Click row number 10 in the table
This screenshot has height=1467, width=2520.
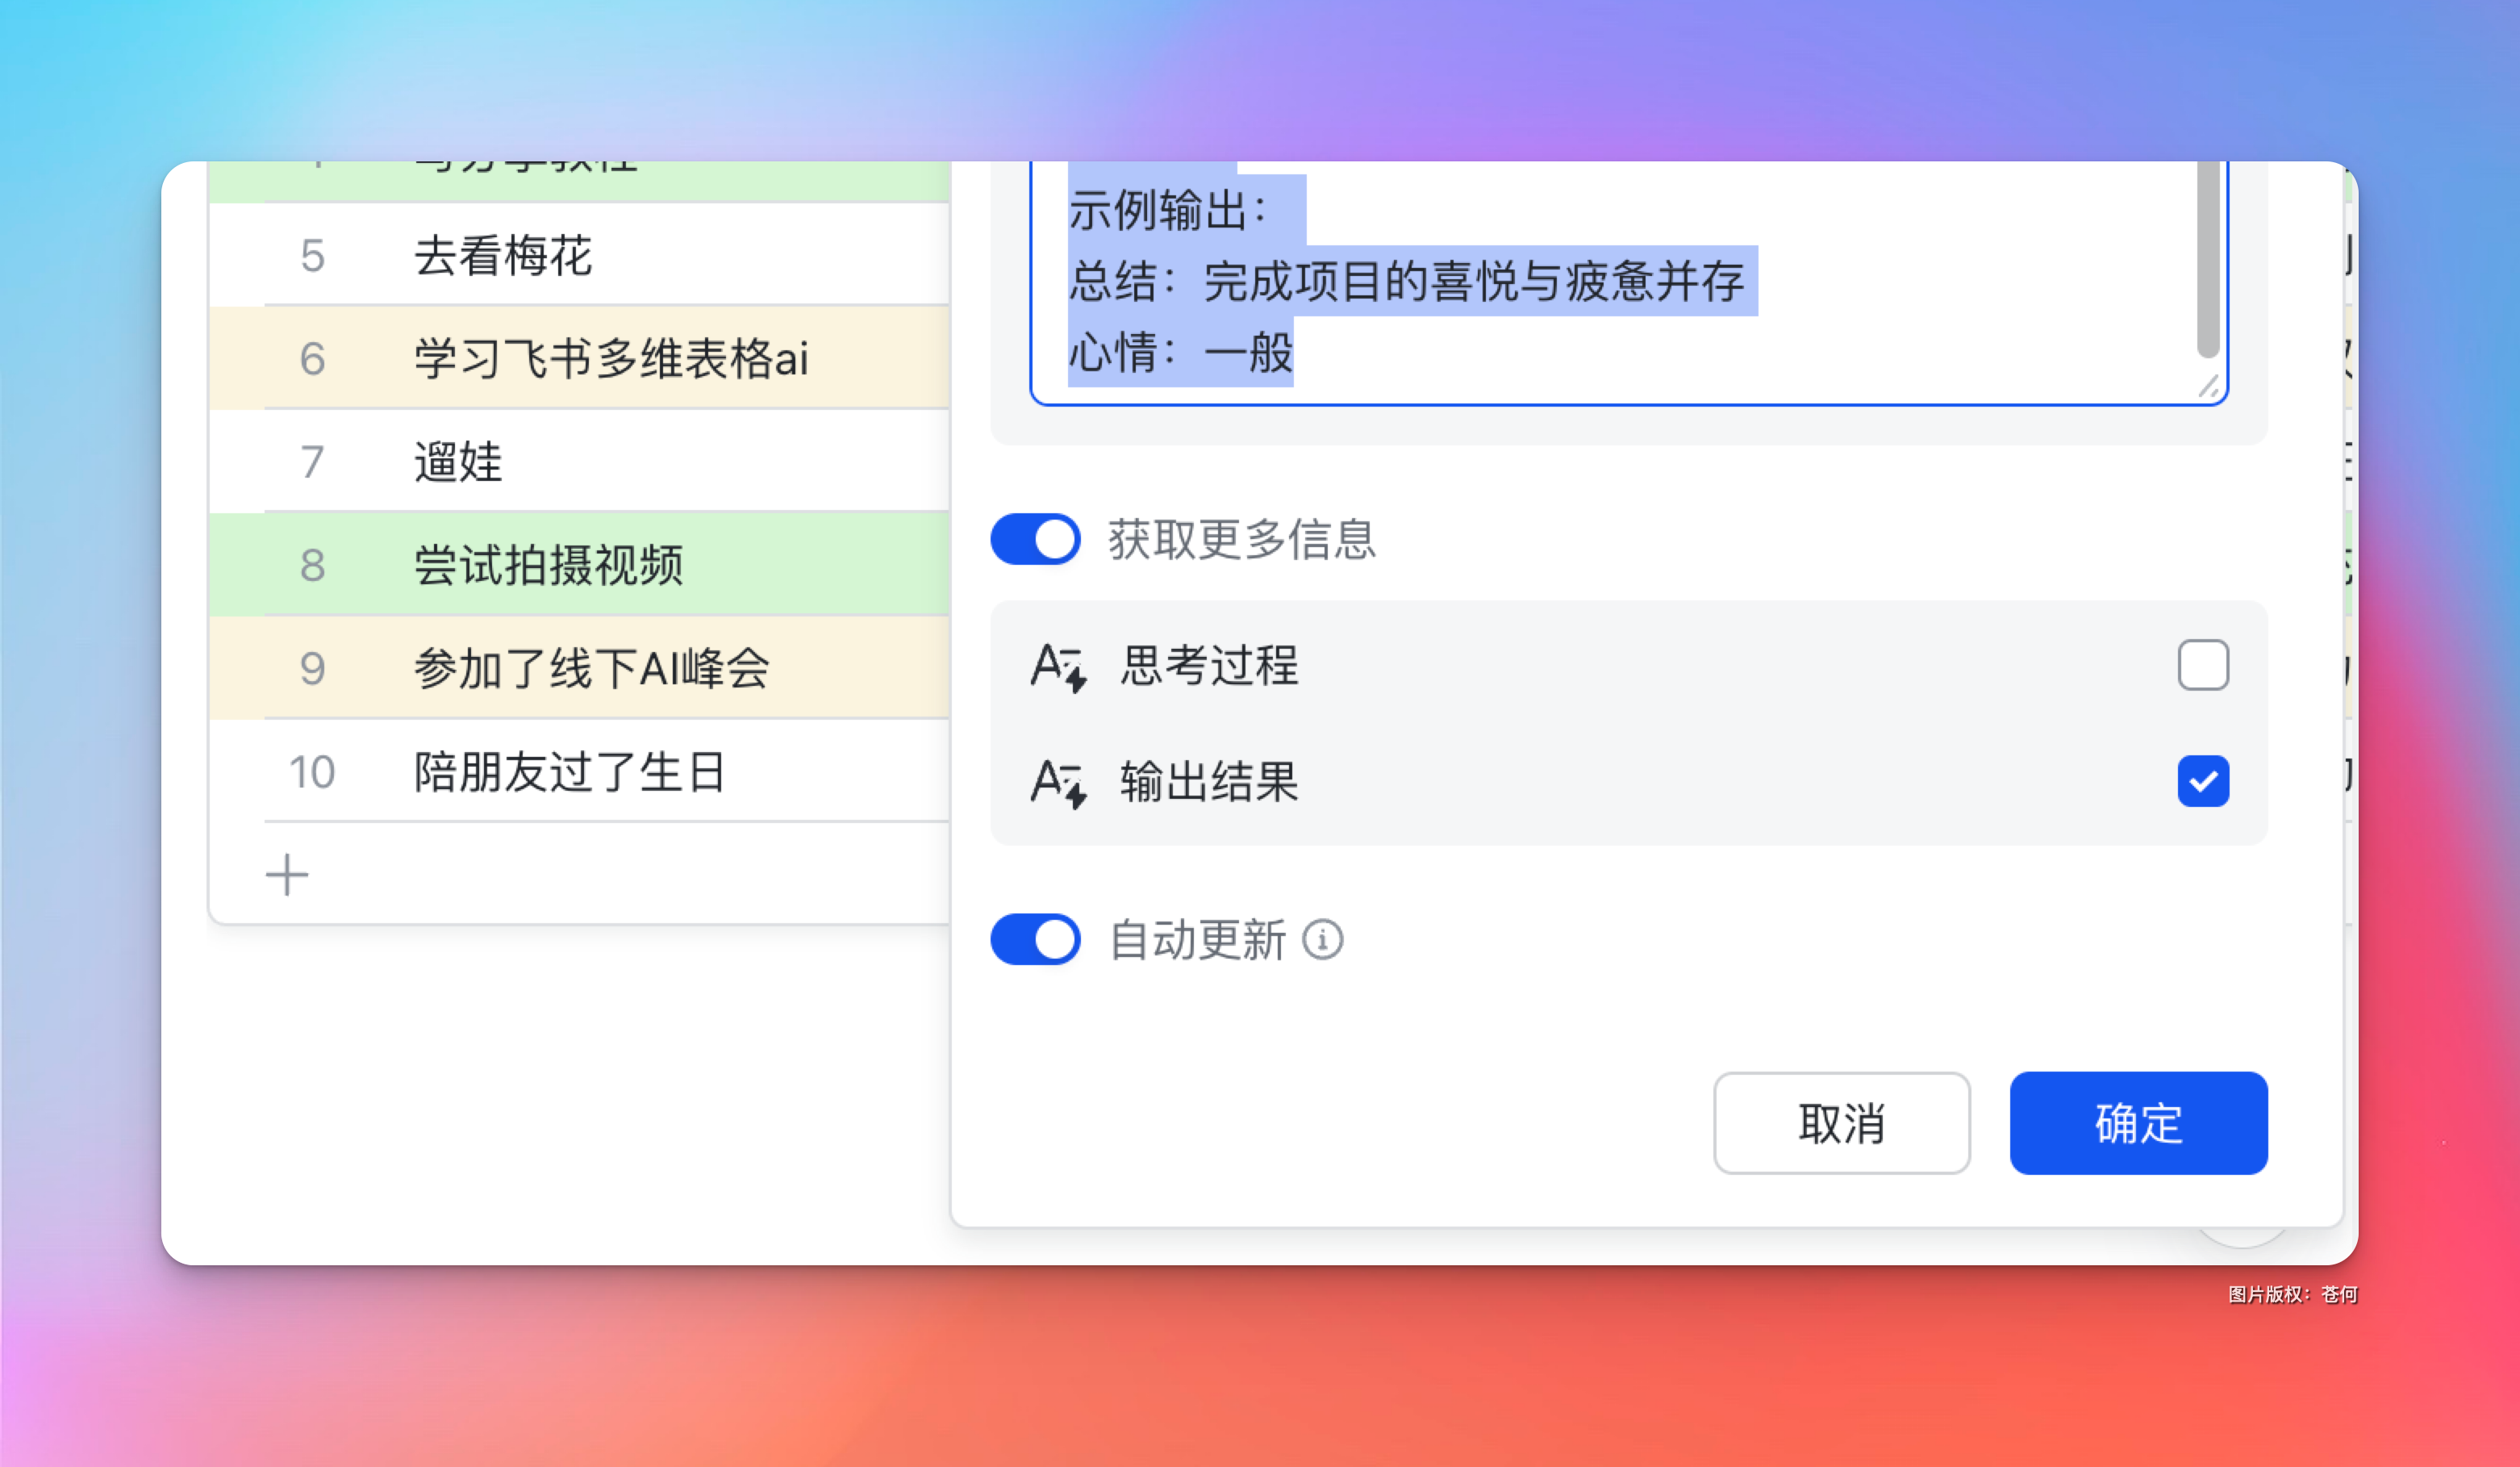pos(312,772)
